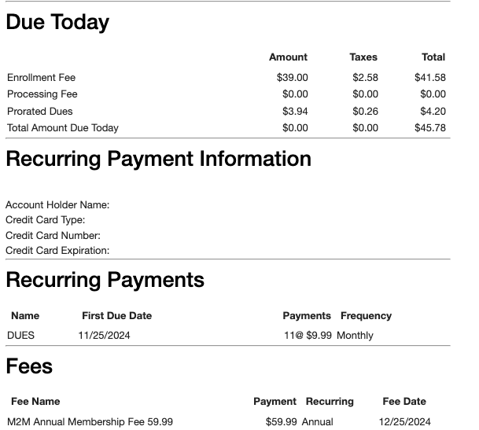Select the Recurring Payment Information heading

tap(158, 160)
